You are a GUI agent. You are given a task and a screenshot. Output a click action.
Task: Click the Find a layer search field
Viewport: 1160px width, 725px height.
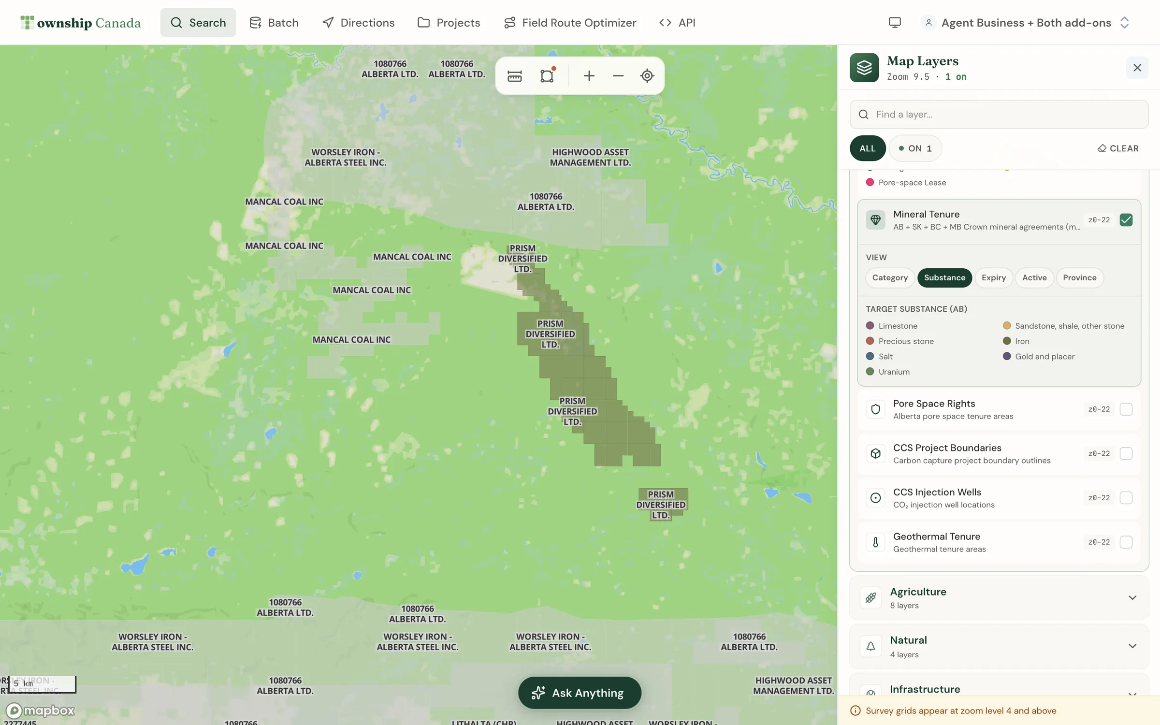999,115
